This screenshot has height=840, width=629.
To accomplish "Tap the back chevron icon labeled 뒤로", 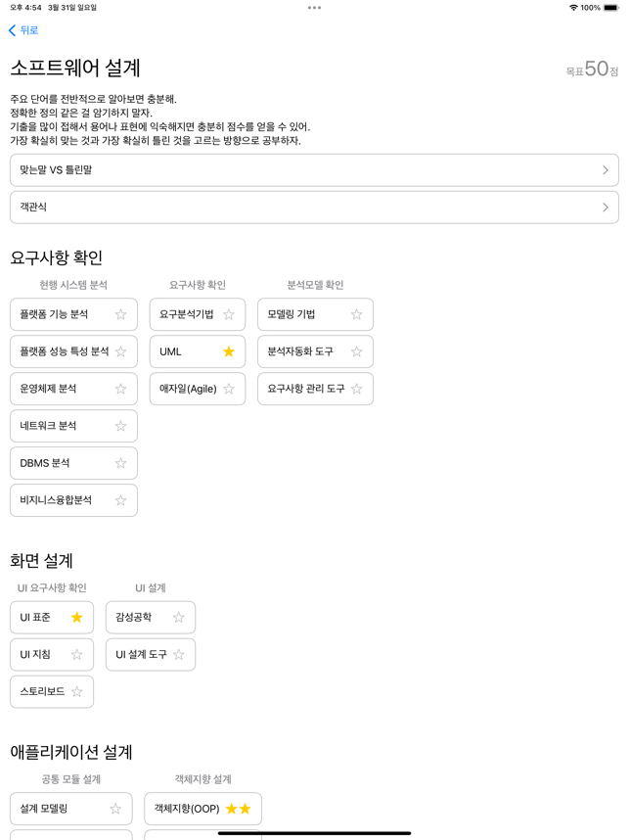I will click(x=13, y=30).
